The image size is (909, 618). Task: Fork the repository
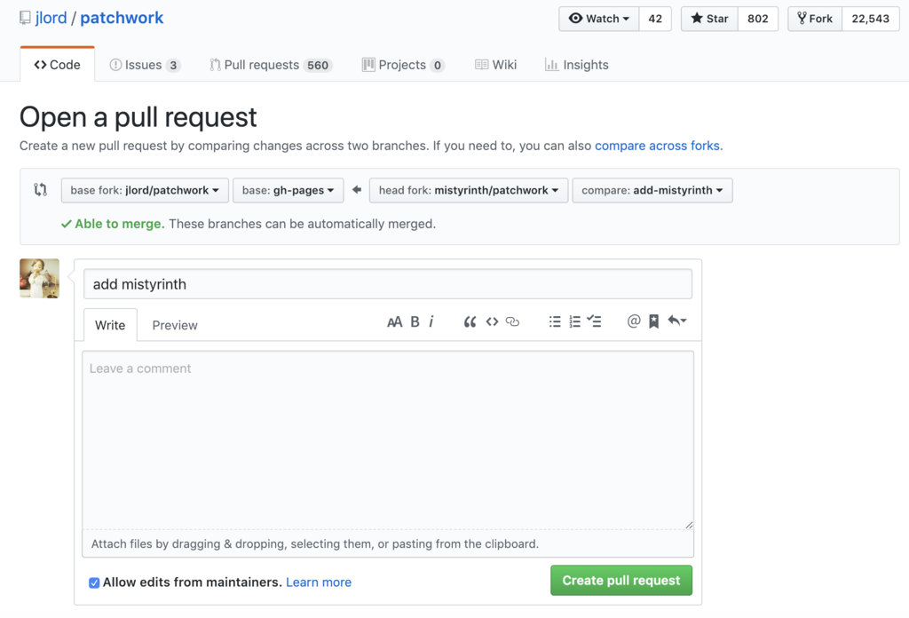(x=815, y=19)
